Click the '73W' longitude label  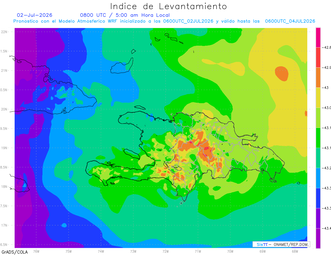tap(133, 251)
